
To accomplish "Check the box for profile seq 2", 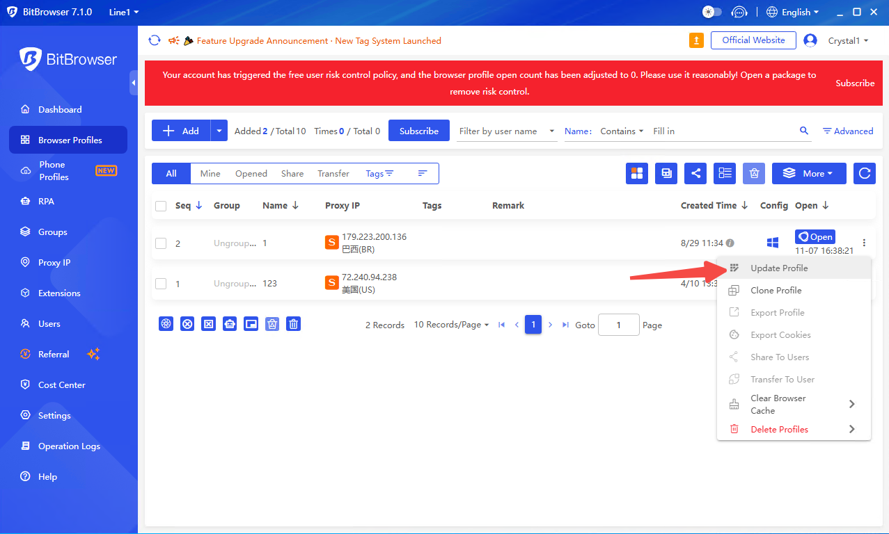I will 161,243.
